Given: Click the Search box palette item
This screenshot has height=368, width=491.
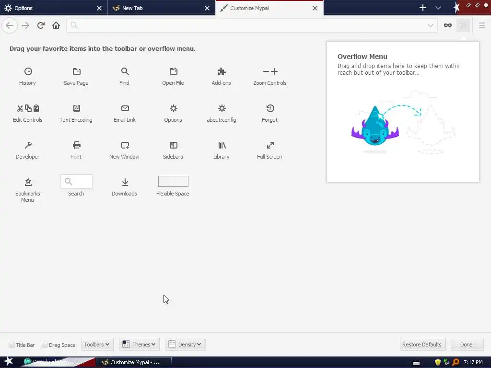Looking at the screenshot, I should (76, 182).
